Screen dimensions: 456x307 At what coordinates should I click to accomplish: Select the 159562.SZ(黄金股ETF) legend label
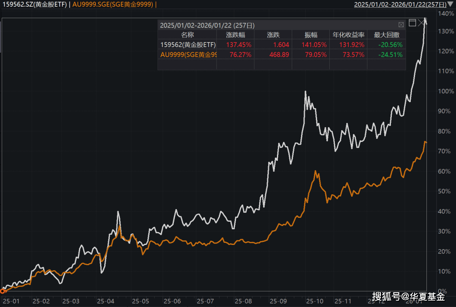(x=34, y=5)
